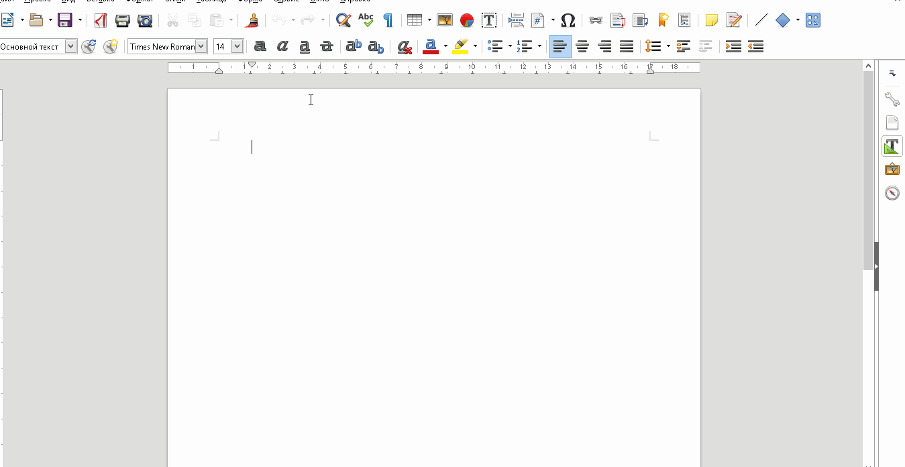
Task: Insert a page break
Action: point(516,20)
